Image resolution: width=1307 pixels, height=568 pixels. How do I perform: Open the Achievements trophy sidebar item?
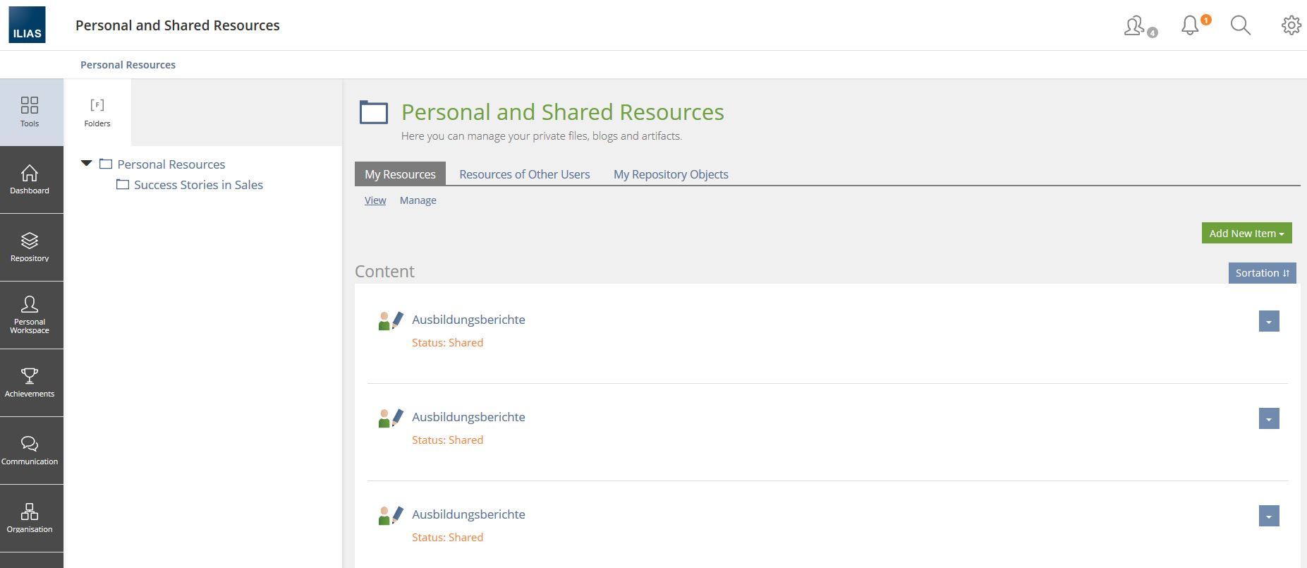(30, 383)
